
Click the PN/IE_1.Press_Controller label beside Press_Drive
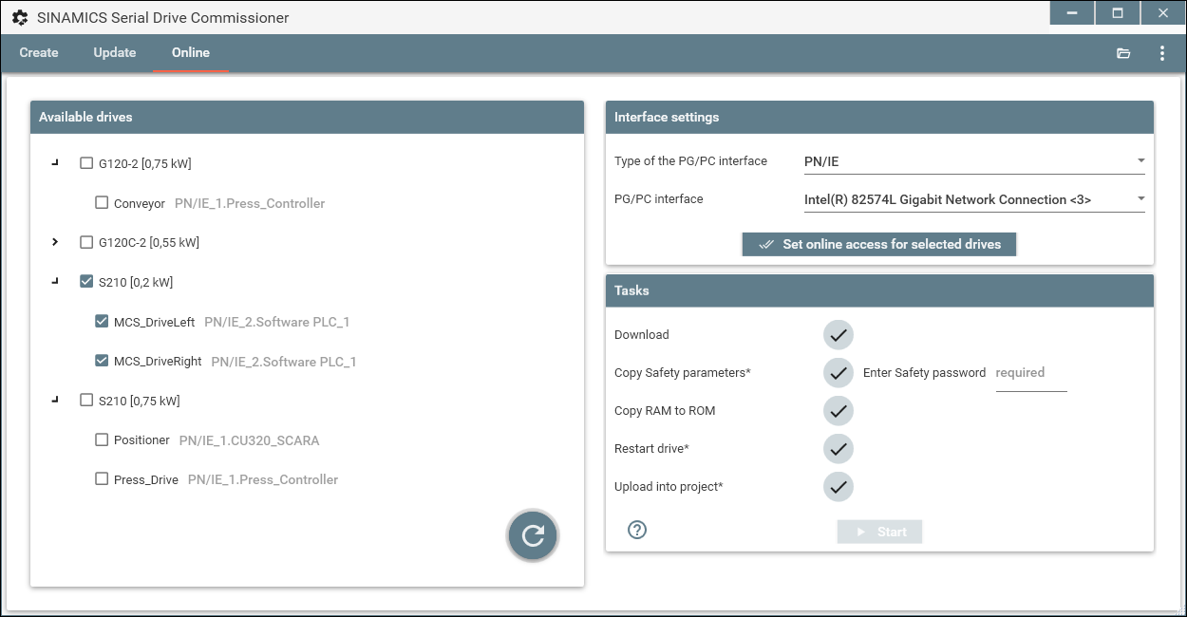click(x=263, y=479)
